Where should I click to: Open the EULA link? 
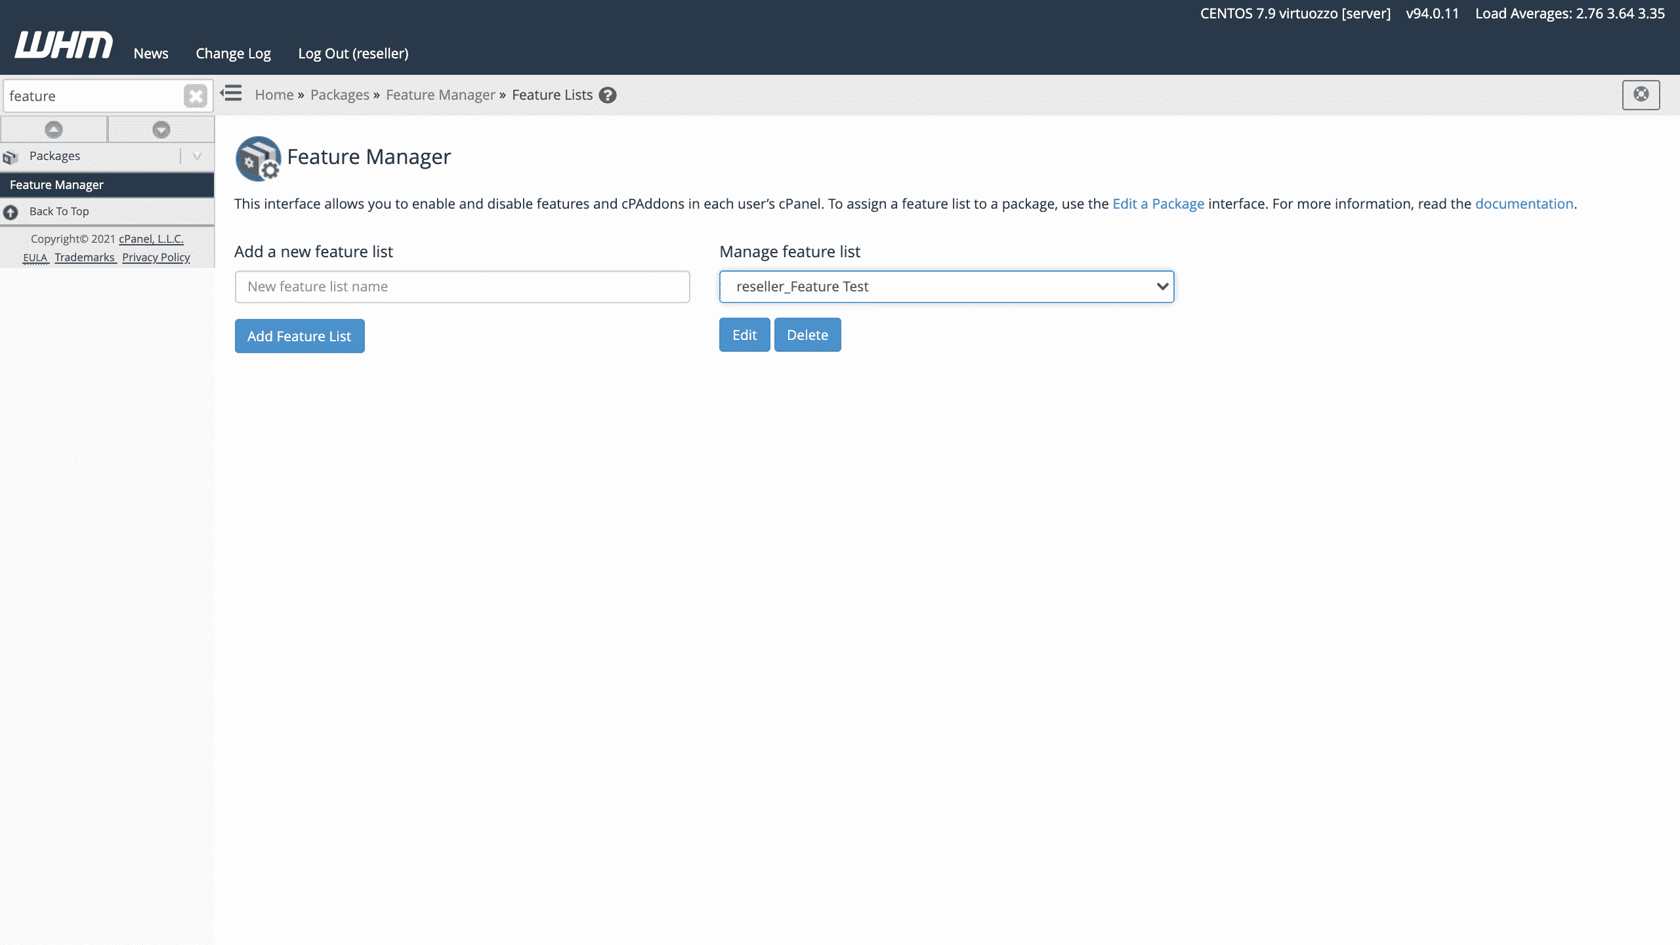pyautogui.click(x=35, y=257)
